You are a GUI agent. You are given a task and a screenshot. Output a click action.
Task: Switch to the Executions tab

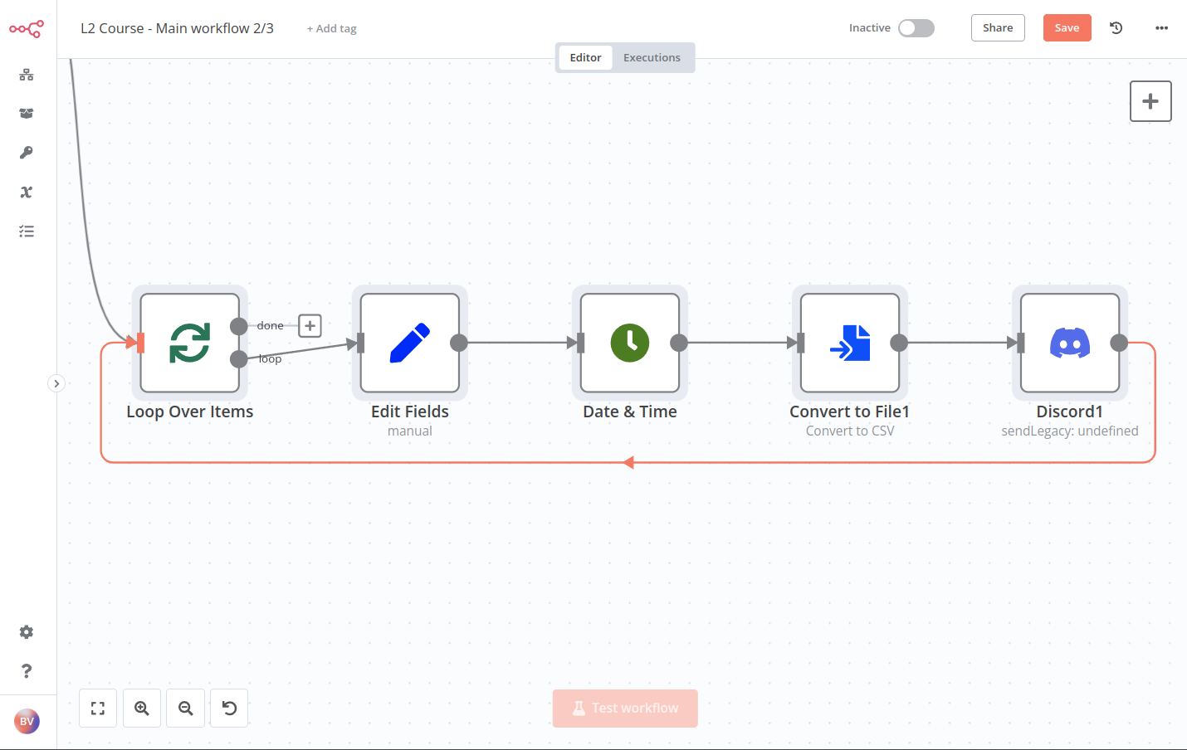point(652,57)
